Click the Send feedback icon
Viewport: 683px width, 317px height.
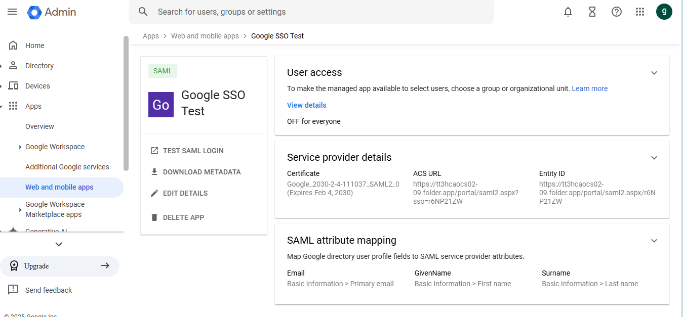pos(14,290)
